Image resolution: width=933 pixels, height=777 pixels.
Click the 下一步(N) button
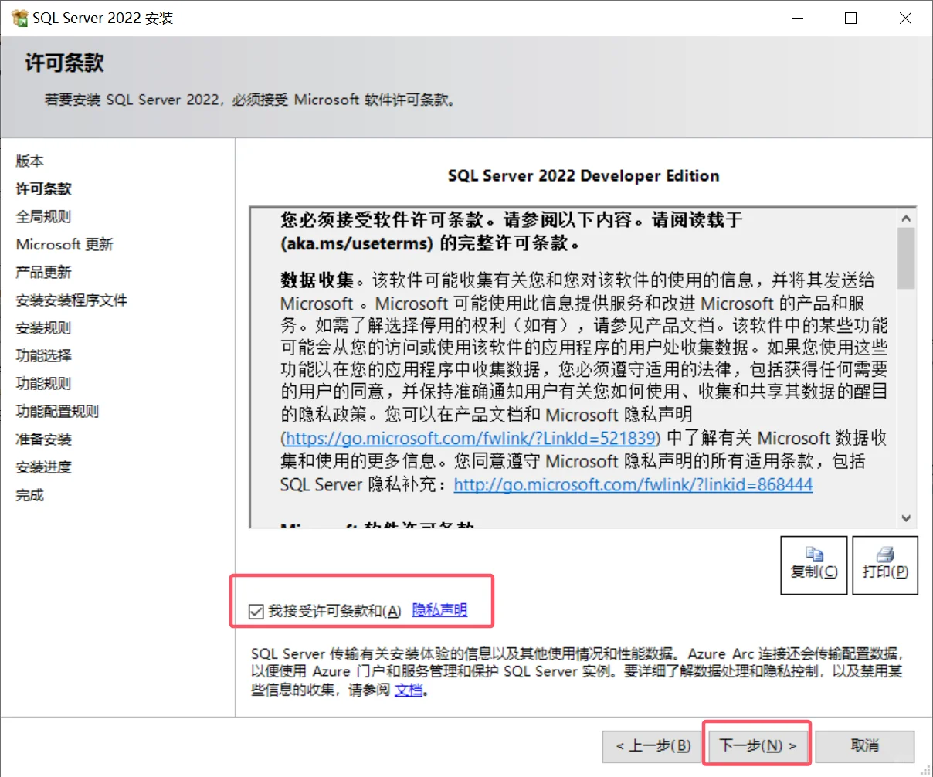click(x=757, y=745)
